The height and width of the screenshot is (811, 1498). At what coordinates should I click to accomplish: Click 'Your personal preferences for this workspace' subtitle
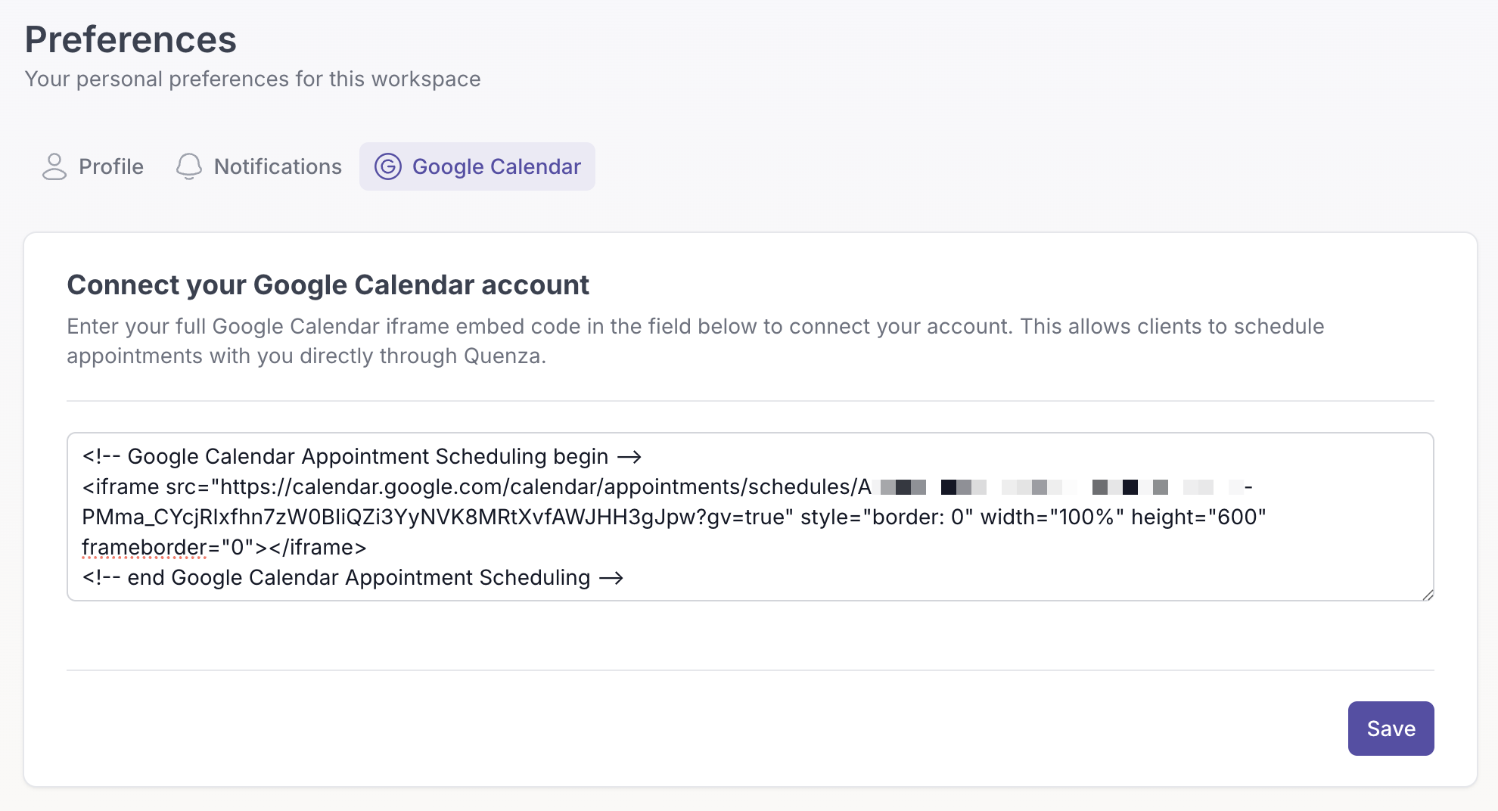click(253, 79)
